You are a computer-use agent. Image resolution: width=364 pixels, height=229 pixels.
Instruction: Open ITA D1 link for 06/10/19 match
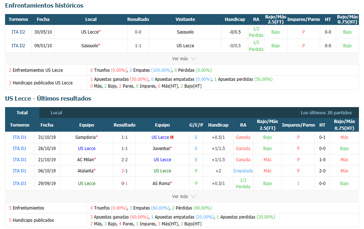click(19, 171)
